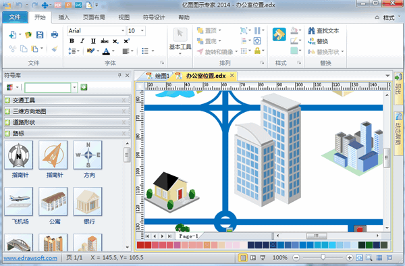
Task: Click the Print icon in the File group
Action: [x=55, y=34]
